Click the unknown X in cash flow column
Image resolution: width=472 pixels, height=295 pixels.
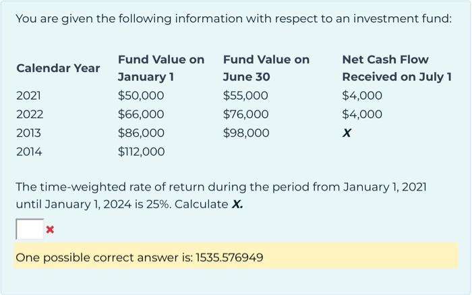(347, 133)
